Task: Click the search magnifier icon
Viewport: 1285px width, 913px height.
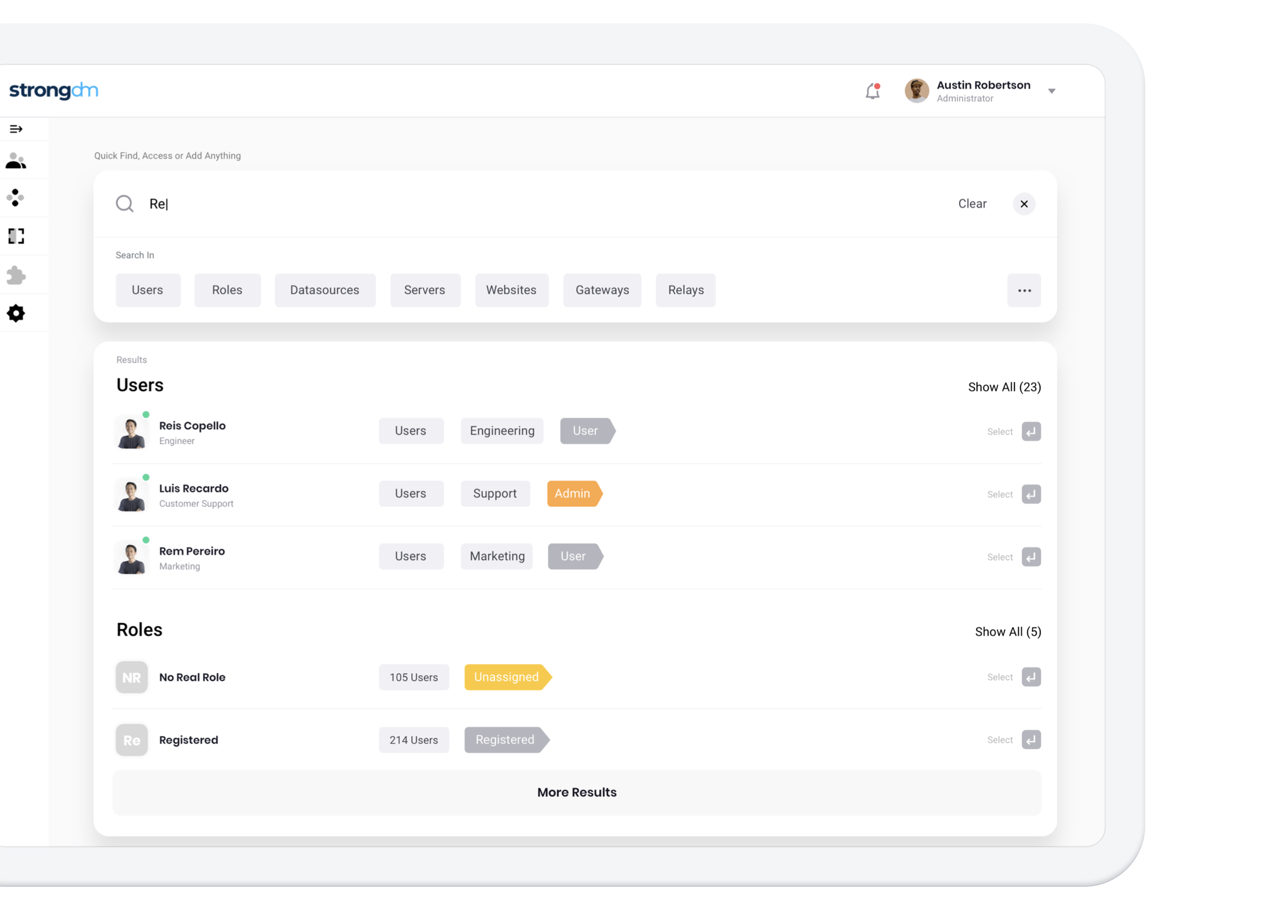Action: [x=124, y=203]
